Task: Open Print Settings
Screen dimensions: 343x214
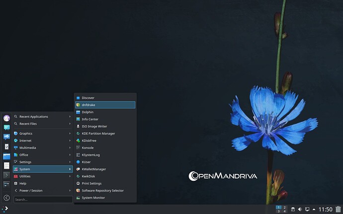Action: (105, 183)
